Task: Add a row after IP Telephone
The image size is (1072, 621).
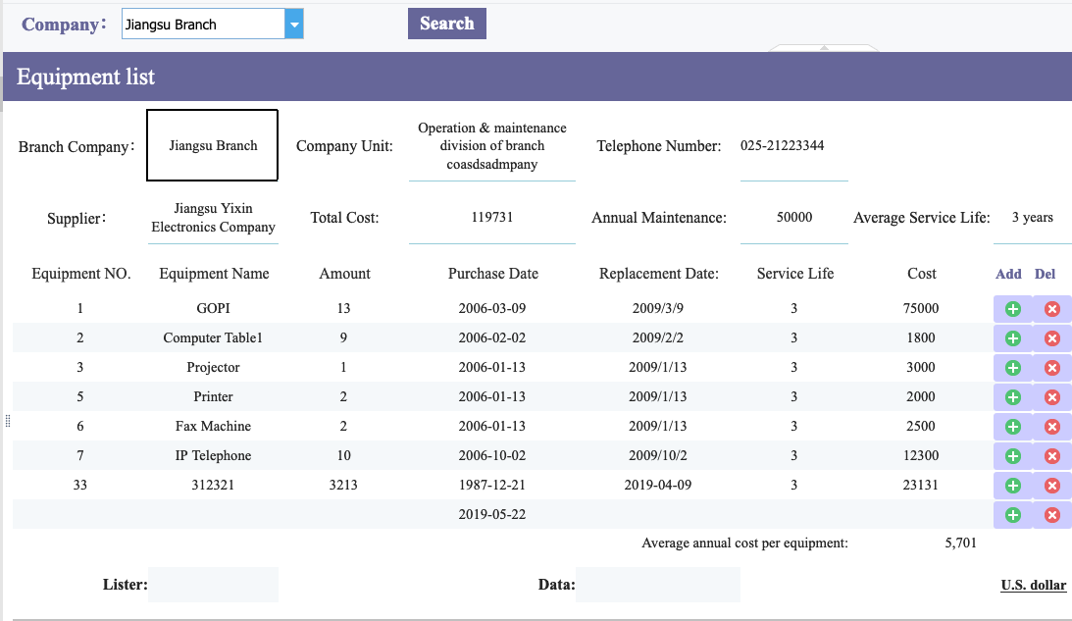Action: click(1012, 456)
